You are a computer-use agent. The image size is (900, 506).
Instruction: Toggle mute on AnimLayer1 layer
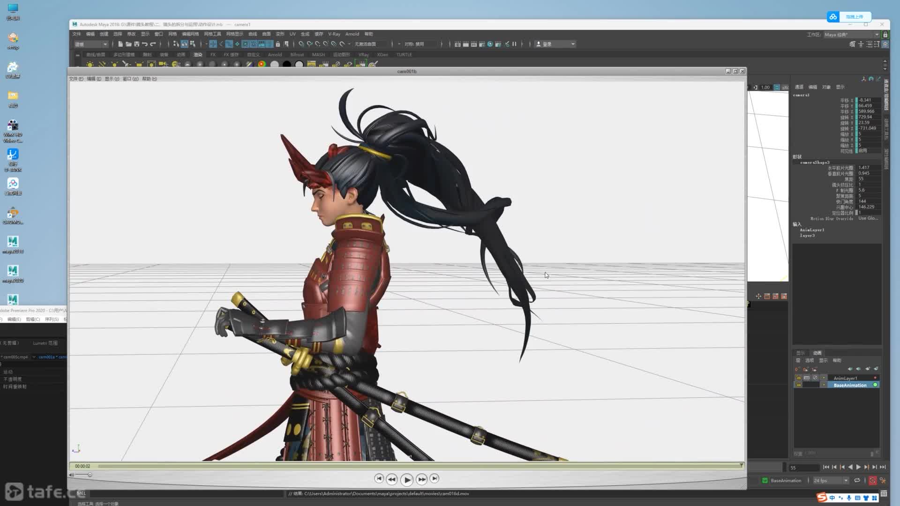pos(815,378)
